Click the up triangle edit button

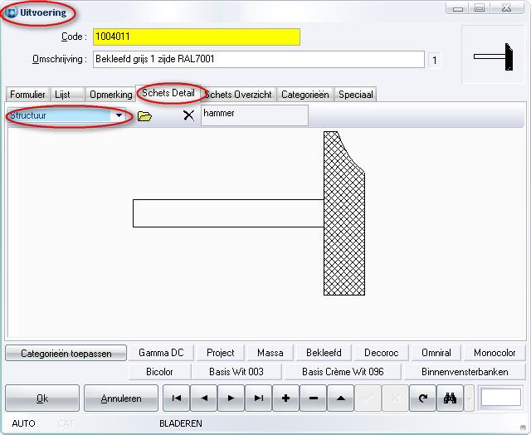tap(341, 398)
